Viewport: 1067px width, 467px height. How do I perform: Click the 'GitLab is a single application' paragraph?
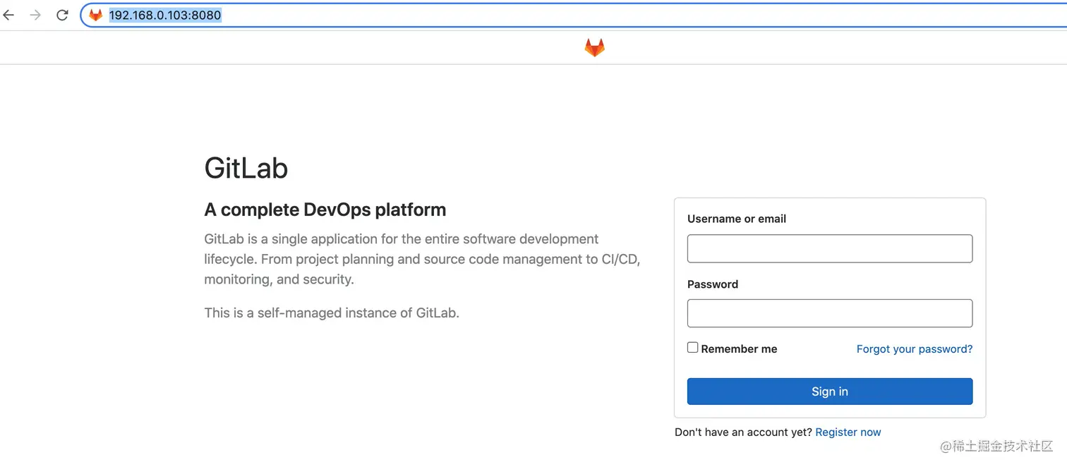coord(422,259)
